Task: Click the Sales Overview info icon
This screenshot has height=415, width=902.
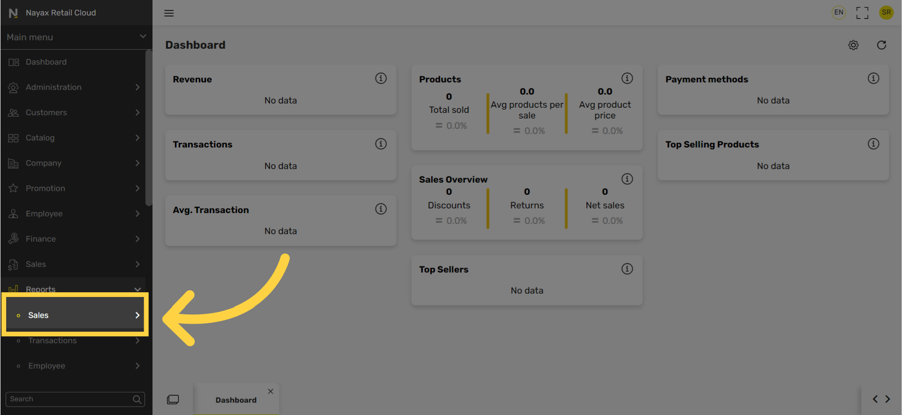Action: coord(627,179)
